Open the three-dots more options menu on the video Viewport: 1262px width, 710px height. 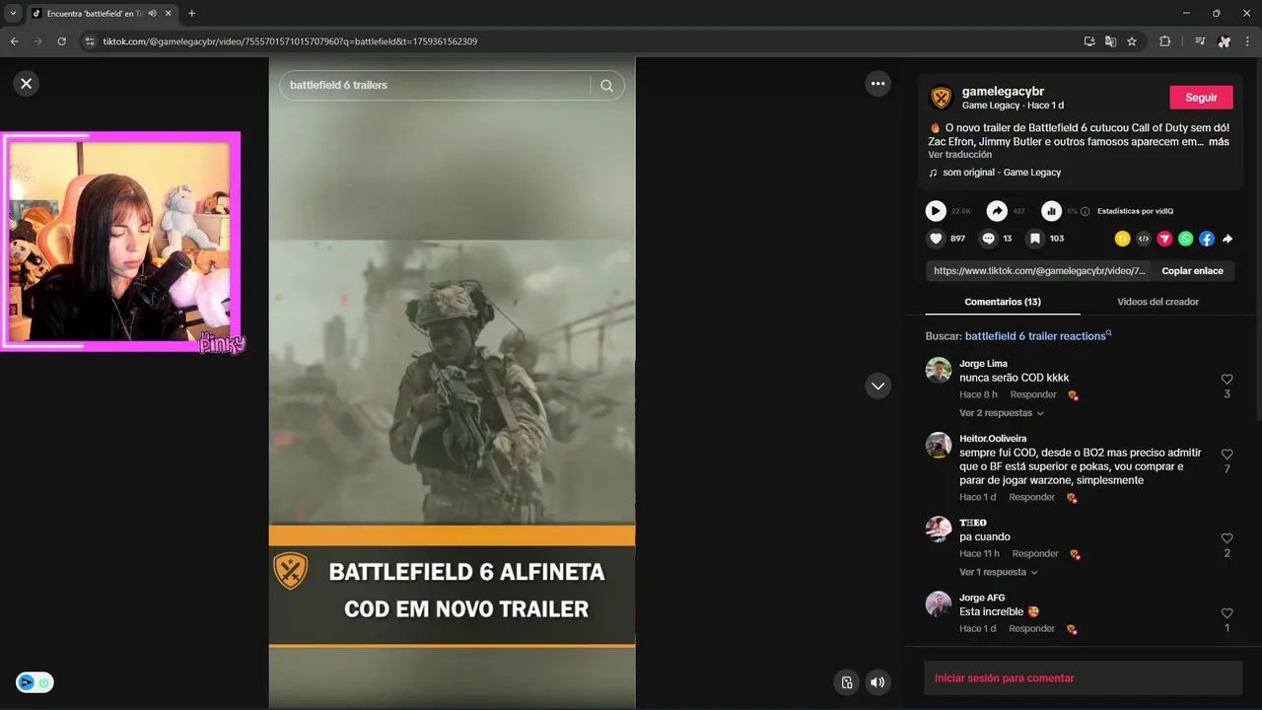point(877,84)
